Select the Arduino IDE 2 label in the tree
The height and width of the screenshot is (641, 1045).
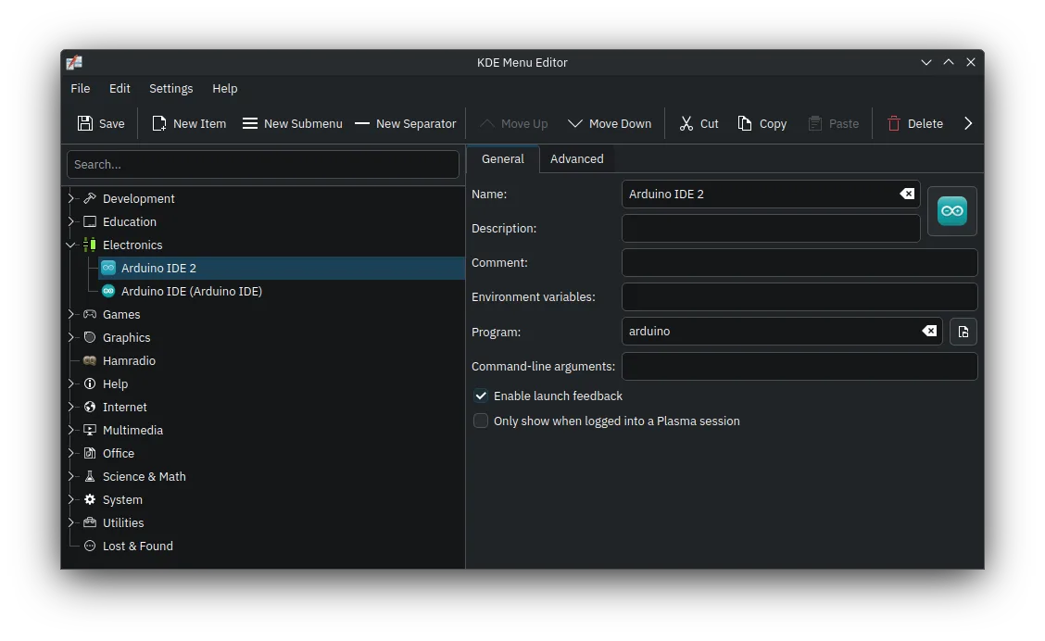(x=158, y=268)
